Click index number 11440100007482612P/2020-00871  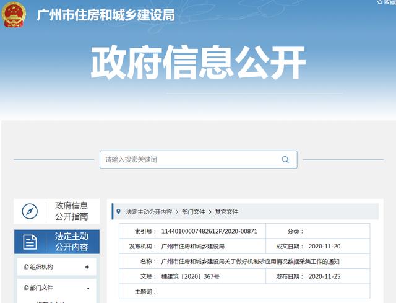pos(209,231)
